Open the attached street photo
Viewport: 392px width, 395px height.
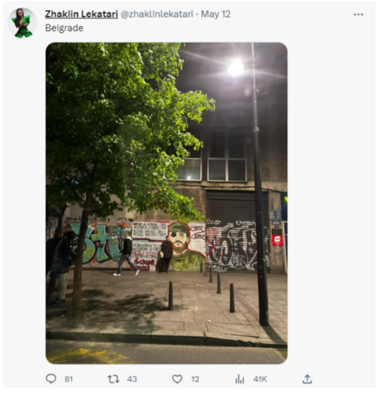(167, 203)
